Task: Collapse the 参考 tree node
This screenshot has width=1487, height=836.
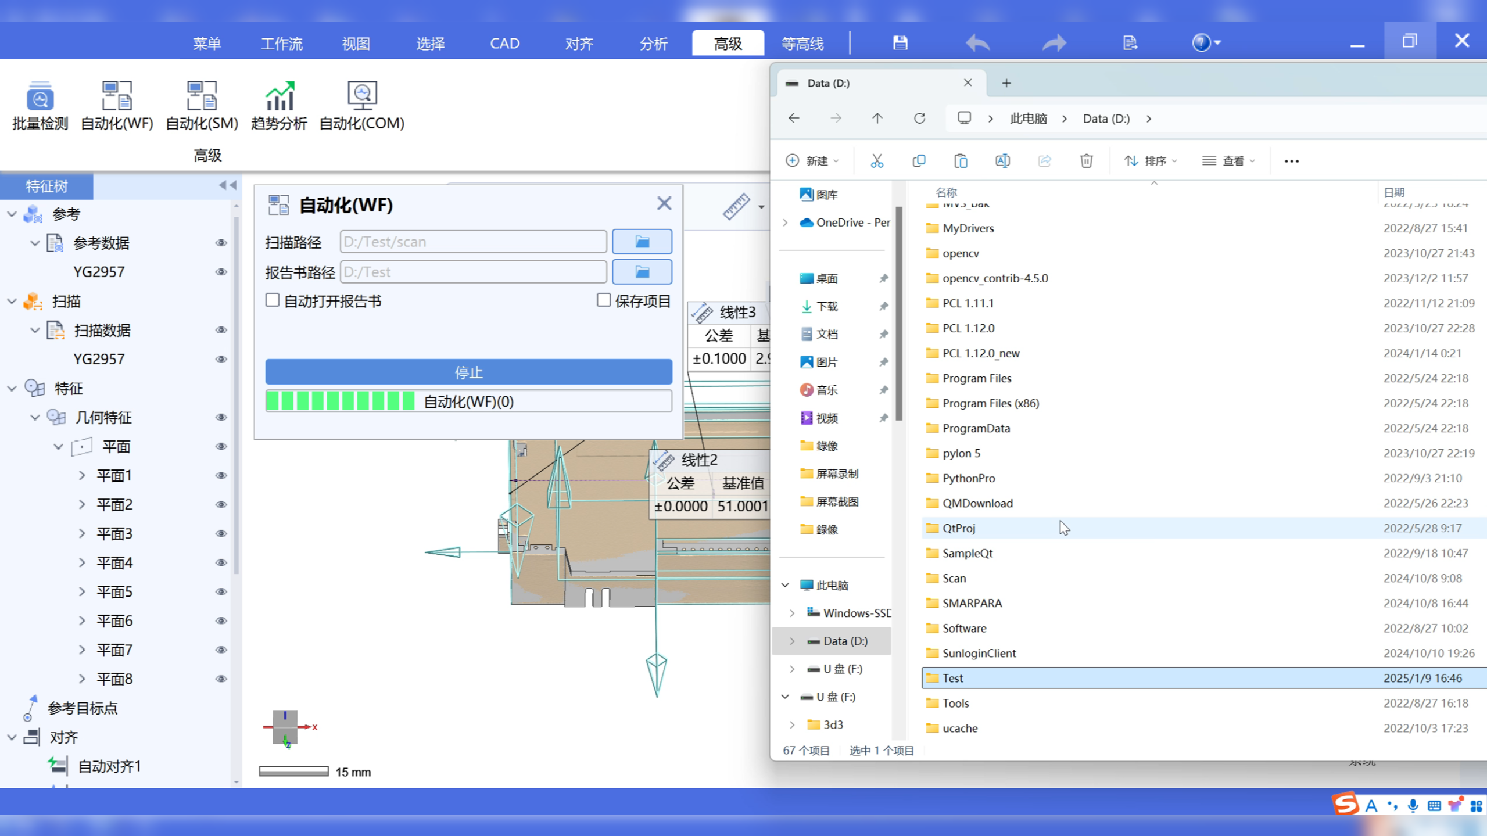Action: (12, 214)
